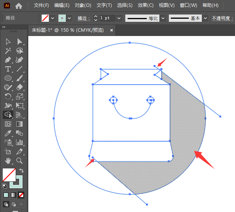Screen dimensions: 235x212
Task: Select the Shaper tool
Action: point(8,87)
